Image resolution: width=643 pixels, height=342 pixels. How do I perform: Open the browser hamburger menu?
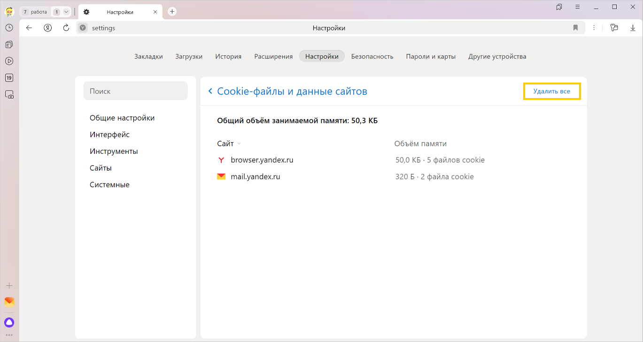pyautogui.click(x=577, y=7)
